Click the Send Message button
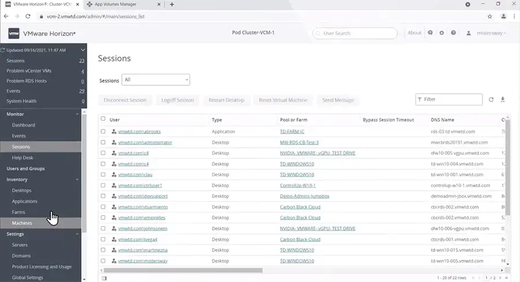This screenshot has width=520, height=282. click(x=338, y=100)
